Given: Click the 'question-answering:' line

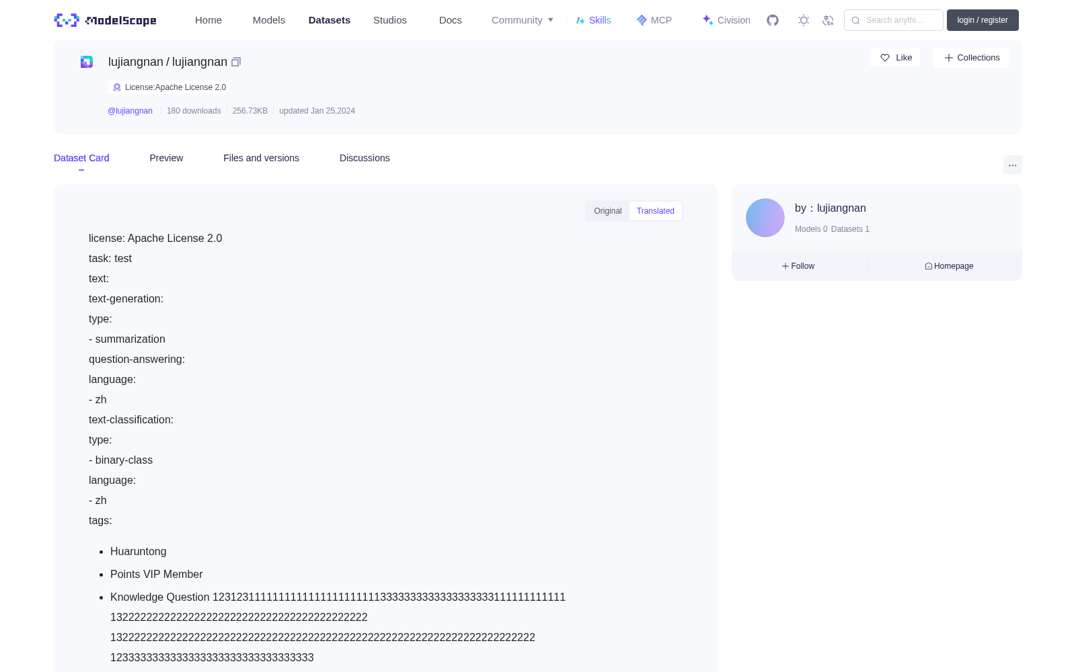Looking at the screenshot, I should click(x=137, y=360).
